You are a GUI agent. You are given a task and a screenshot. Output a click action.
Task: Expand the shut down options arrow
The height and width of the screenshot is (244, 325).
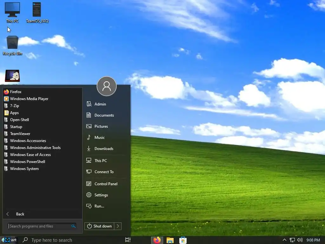118,226
